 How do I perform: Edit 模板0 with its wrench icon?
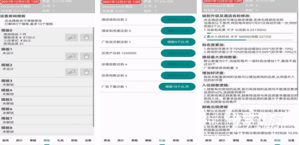tap(72, 37)
